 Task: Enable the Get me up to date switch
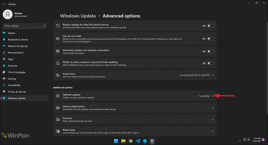click(211, 39)
